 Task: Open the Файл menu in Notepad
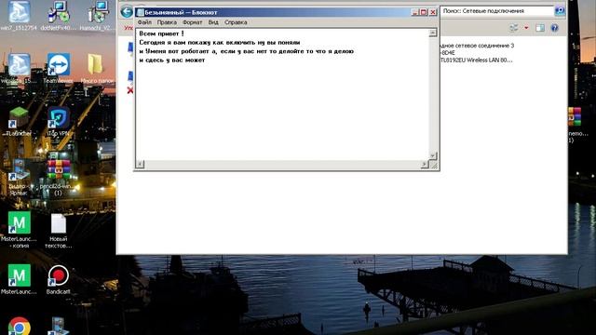point(144,22)
